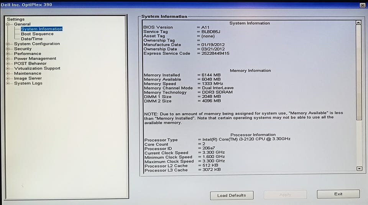This screenshot has height=205, width=368.
Task: Click Express Service Code 25228449415
Action: click(215, 53)
